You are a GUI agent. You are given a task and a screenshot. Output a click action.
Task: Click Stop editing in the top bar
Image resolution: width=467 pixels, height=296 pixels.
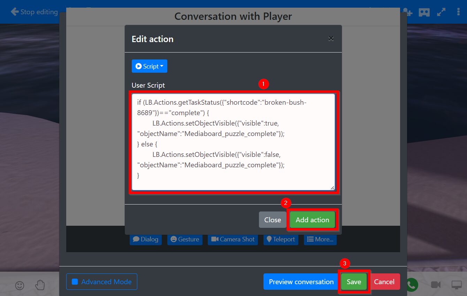pyautogui.click(x=34, y=12)
